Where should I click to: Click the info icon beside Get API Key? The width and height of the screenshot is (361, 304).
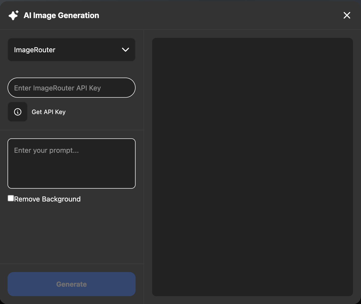coord(18,112)
